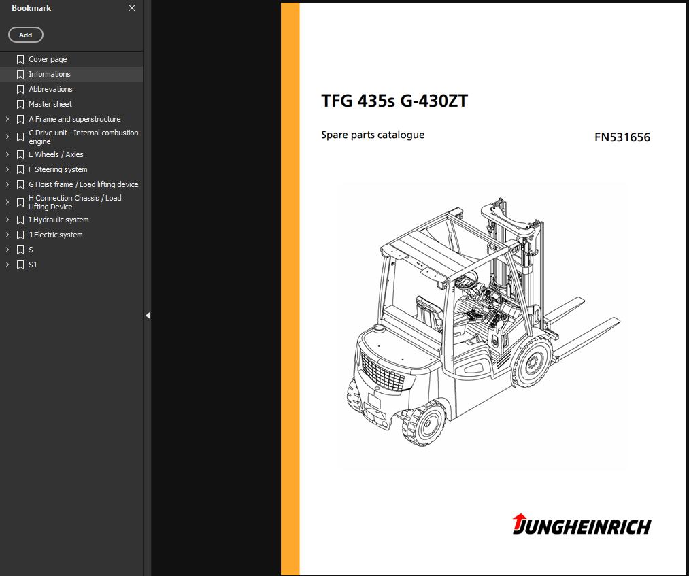This screenshot has width=689, height=576.
Task: Expand I Hydraulic system section
Action: (7, 220)
